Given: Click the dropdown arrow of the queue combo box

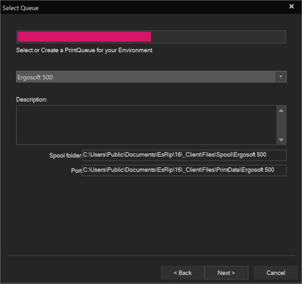Looking at the screenshot, I should (281, 77).
